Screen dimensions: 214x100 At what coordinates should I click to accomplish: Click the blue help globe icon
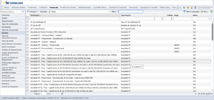tap(184, 8)
